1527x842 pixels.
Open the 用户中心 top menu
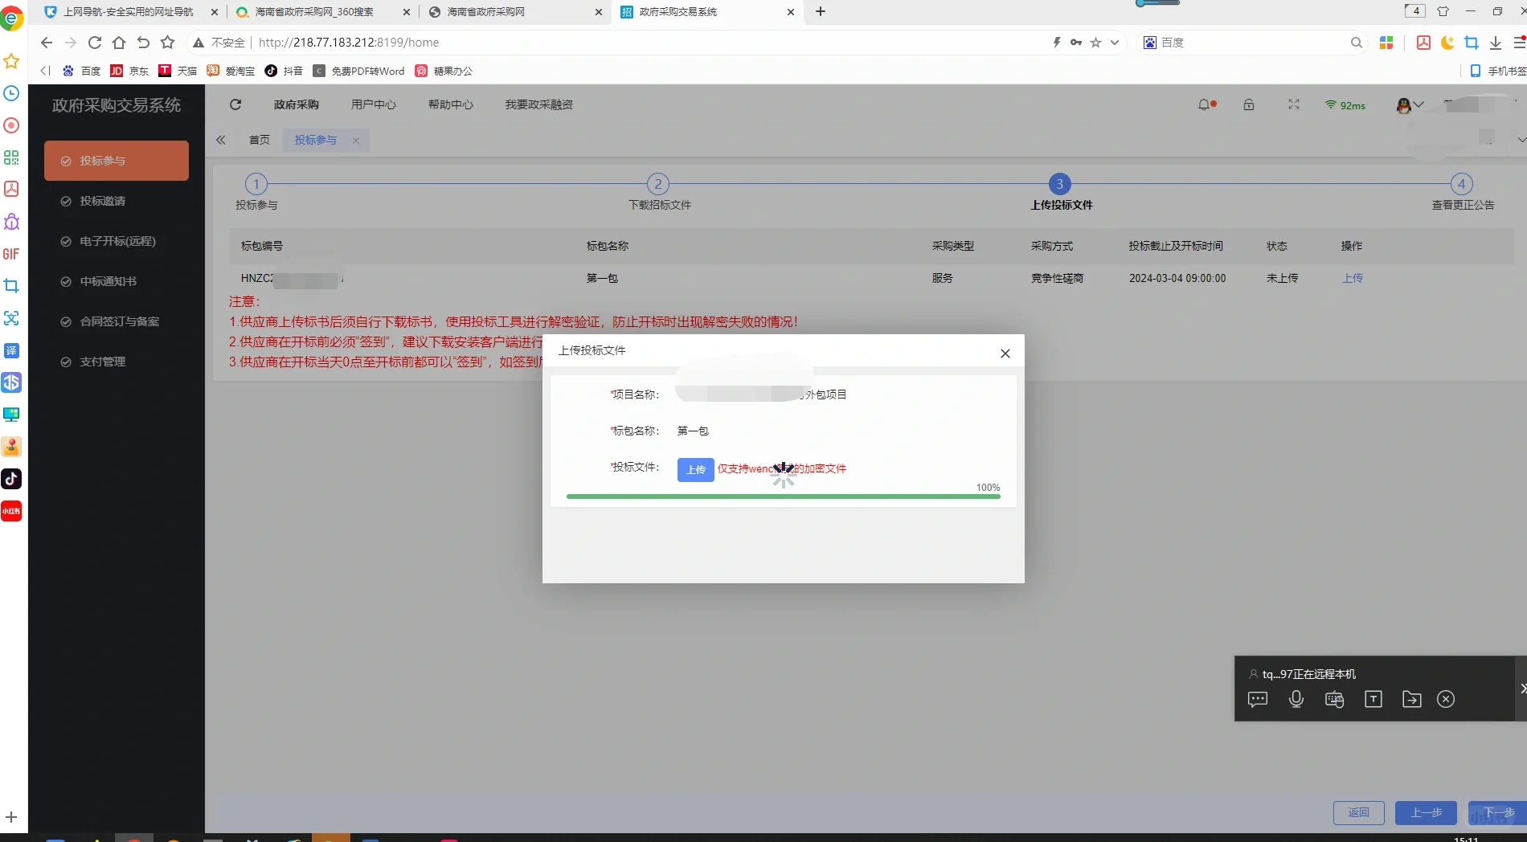pos(374,104)
